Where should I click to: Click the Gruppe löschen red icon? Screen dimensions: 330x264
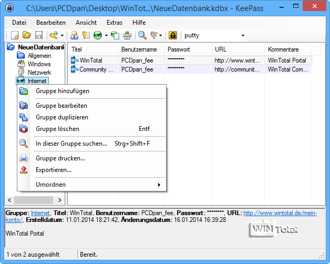click(24, 129)
